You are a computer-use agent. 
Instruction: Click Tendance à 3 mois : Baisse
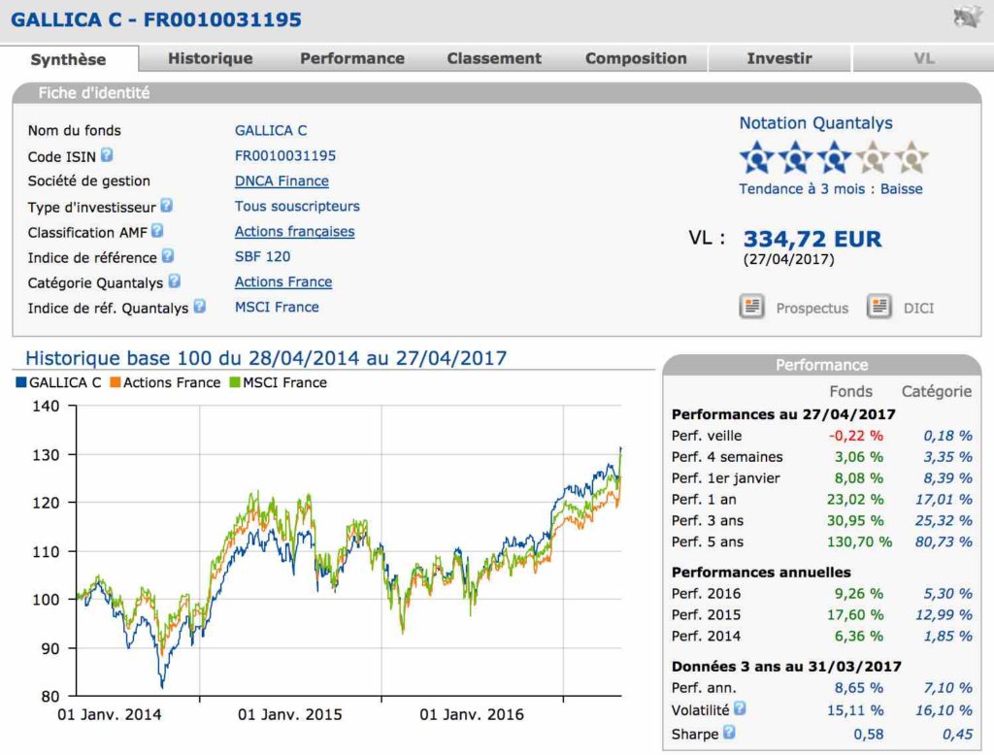[831, 189]
